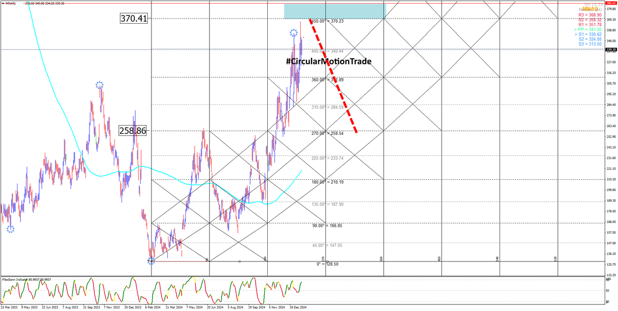The width and height of the screenshot is (618, 311).
Task: Click the 225.00° = 233.74 Gann level
Action: 328,158
